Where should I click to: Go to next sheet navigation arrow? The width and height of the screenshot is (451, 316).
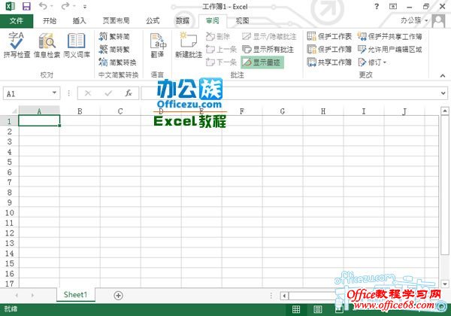pos(32,295)
